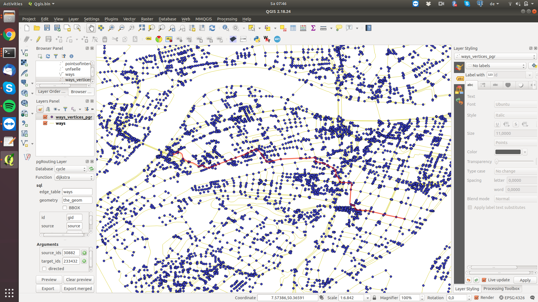Switch to the Processing Toolbox tab
Image resolution: width=538 pixels, height=302 pixels.
click(x=501, y=289)
